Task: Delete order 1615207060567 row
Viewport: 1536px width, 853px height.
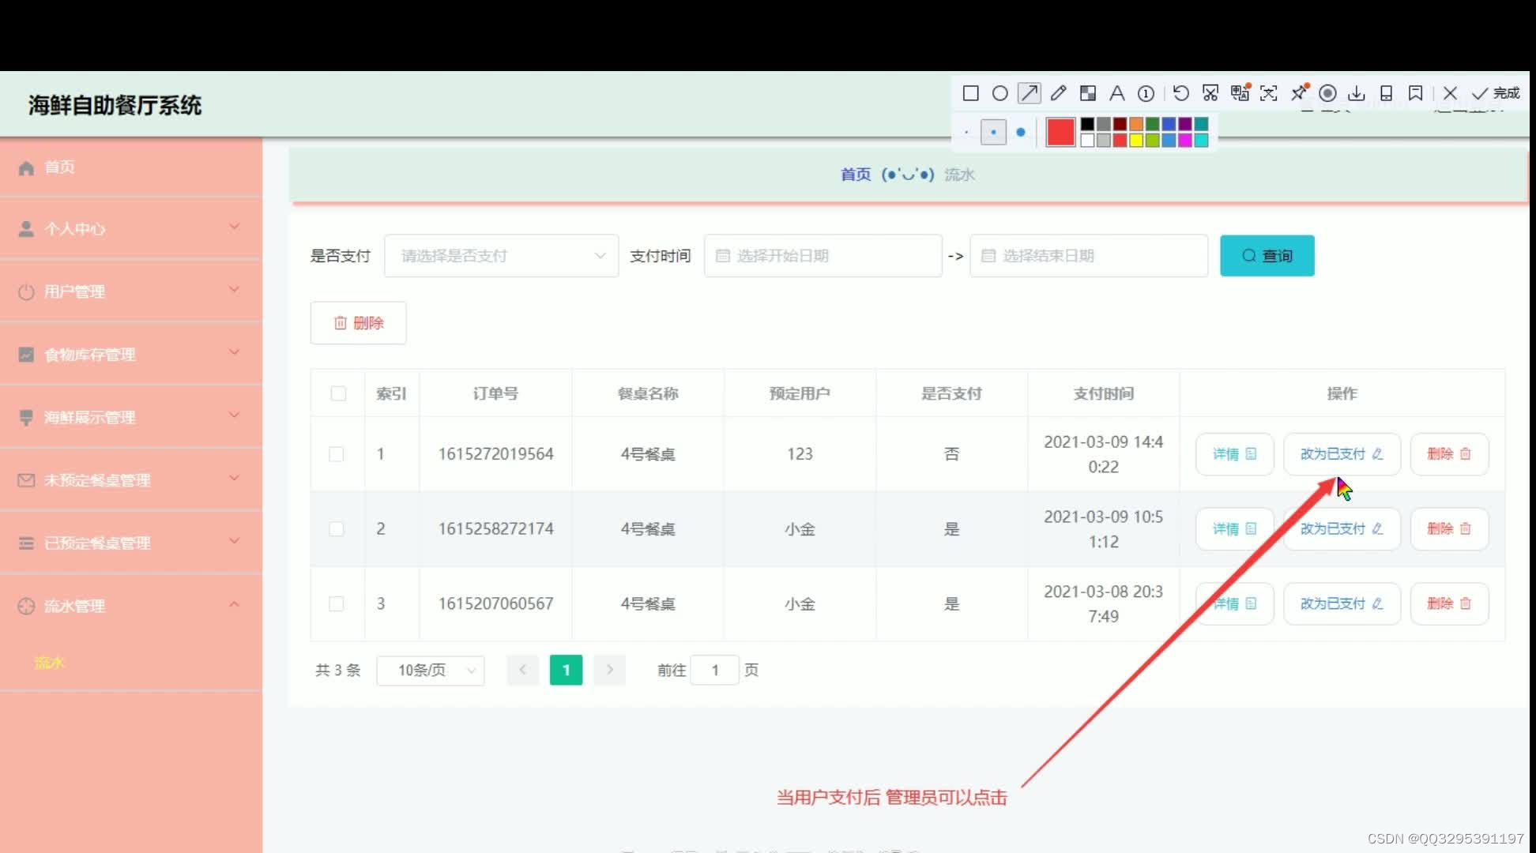Action: (x=1449, y=603)
